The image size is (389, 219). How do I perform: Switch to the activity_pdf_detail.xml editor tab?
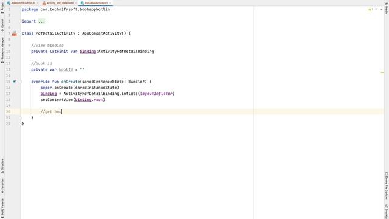pyautogui.click(x=60, y=3)
